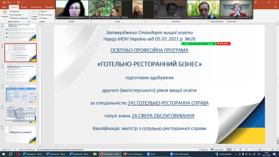The image size is (279, 157).
Task: Create a new slide with Создать слайд
Action: (x=34, y=15)
